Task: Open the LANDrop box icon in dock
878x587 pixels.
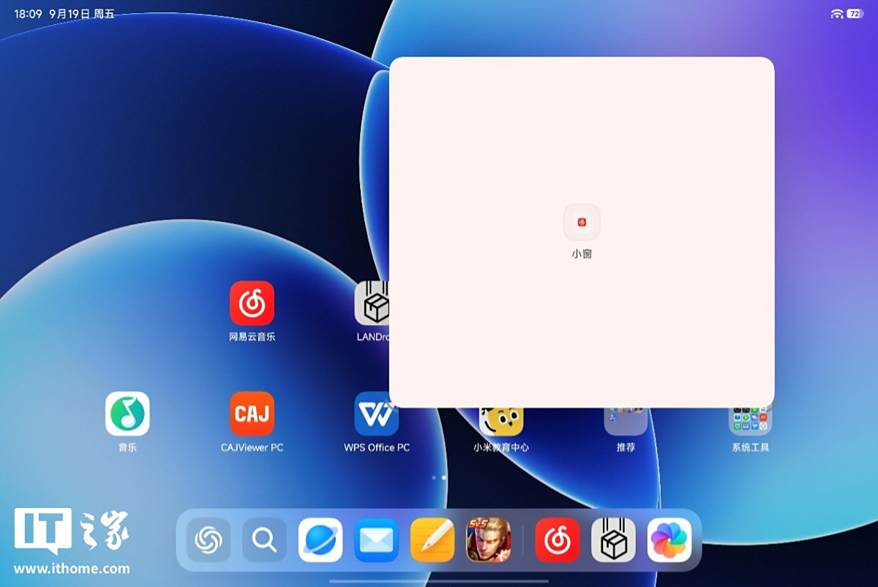Action: click(613, 540)
